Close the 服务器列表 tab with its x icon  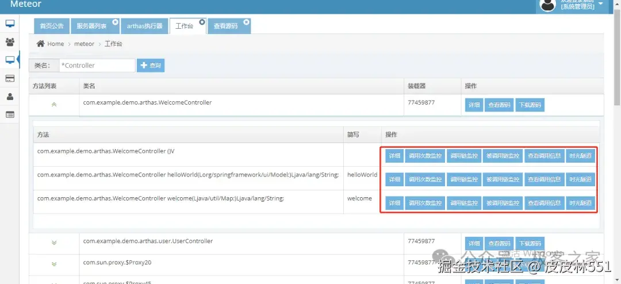[x=115, y=22]
